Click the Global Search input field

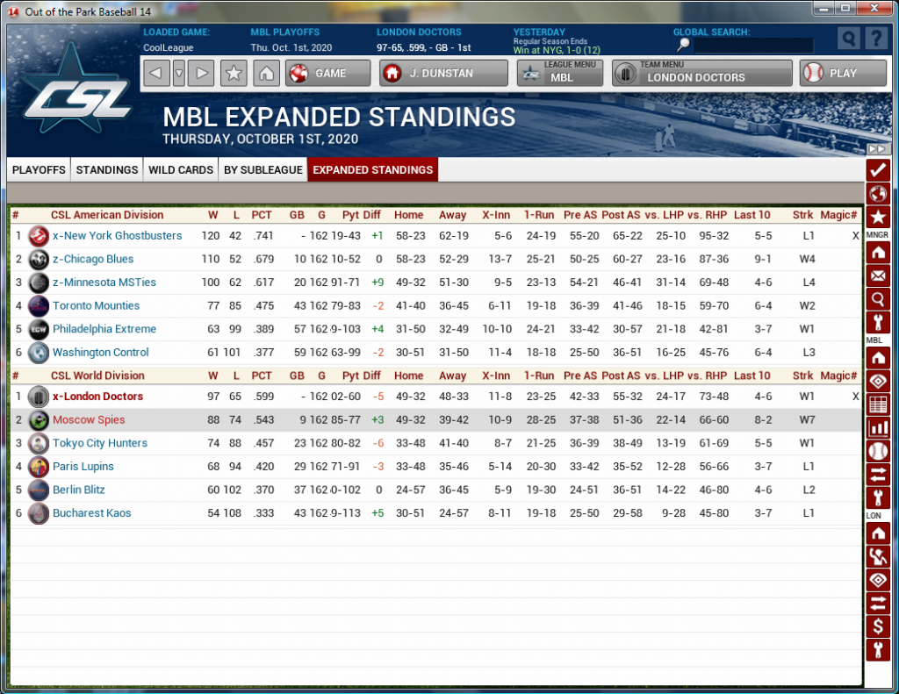click(753, 46)
